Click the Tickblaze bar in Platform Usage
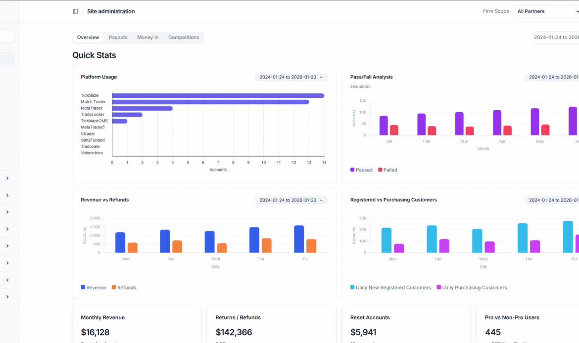Screen dimensions: 579x343 tap(218, 95)
